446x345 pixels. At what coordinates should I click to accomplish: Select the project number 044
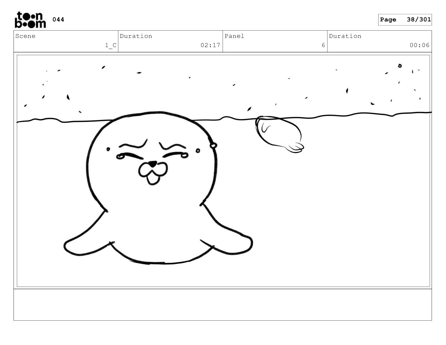[x=58, y=19]
